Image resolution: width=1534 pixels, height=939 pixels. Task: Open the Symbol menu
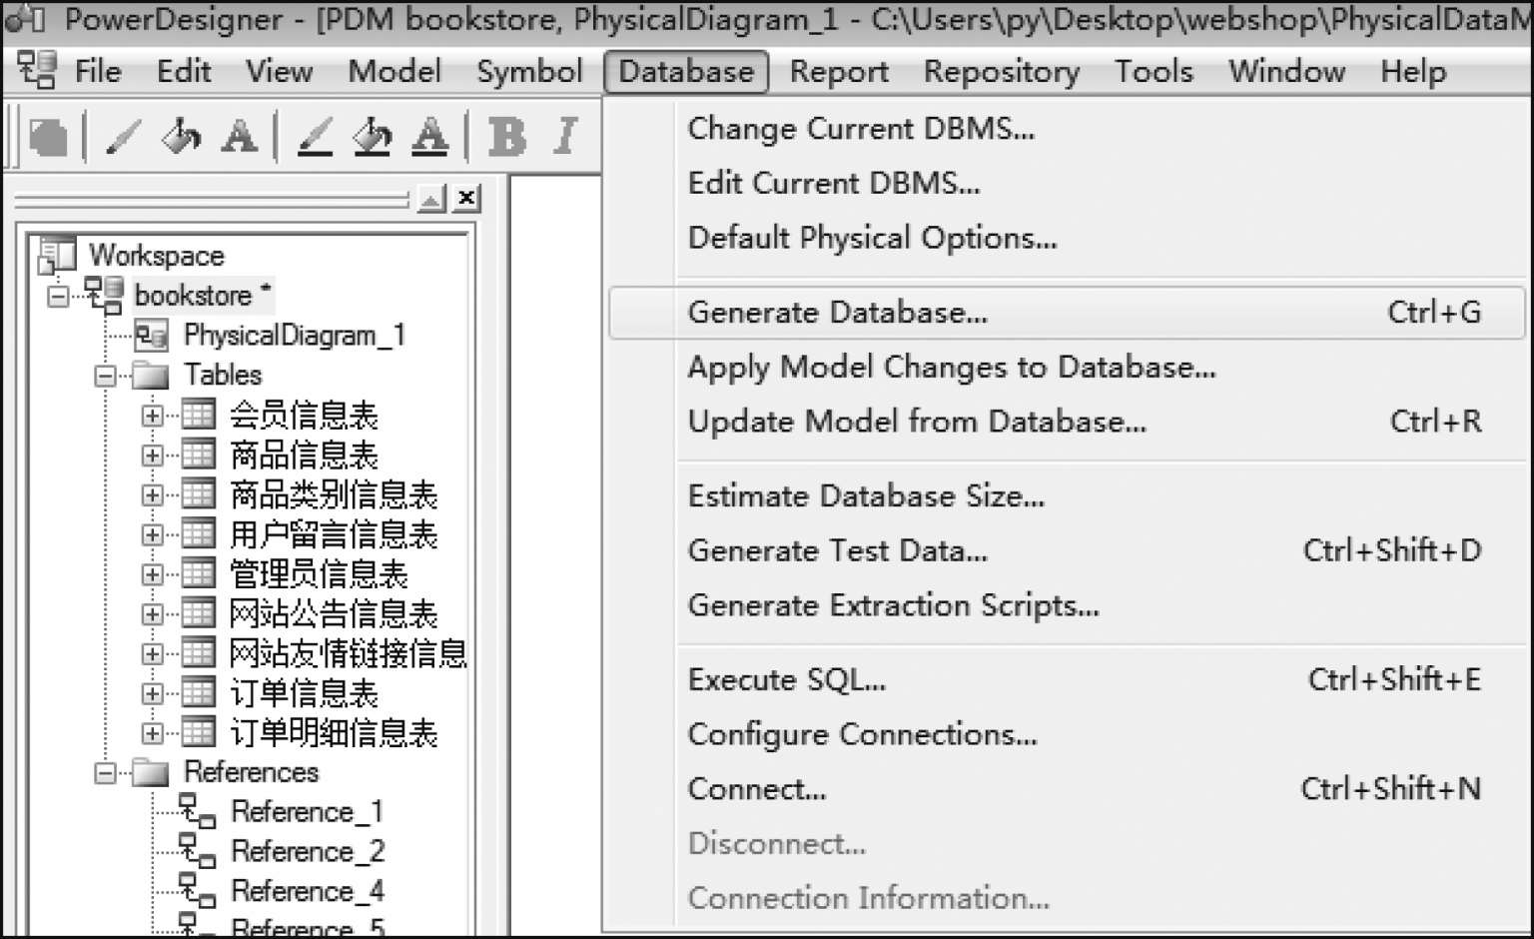coord(529,72)
